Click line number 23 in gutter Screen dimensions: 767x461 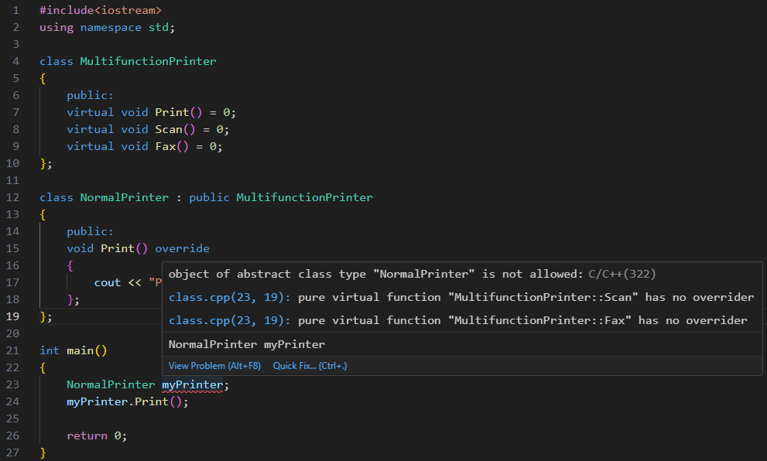click(12, 384)
